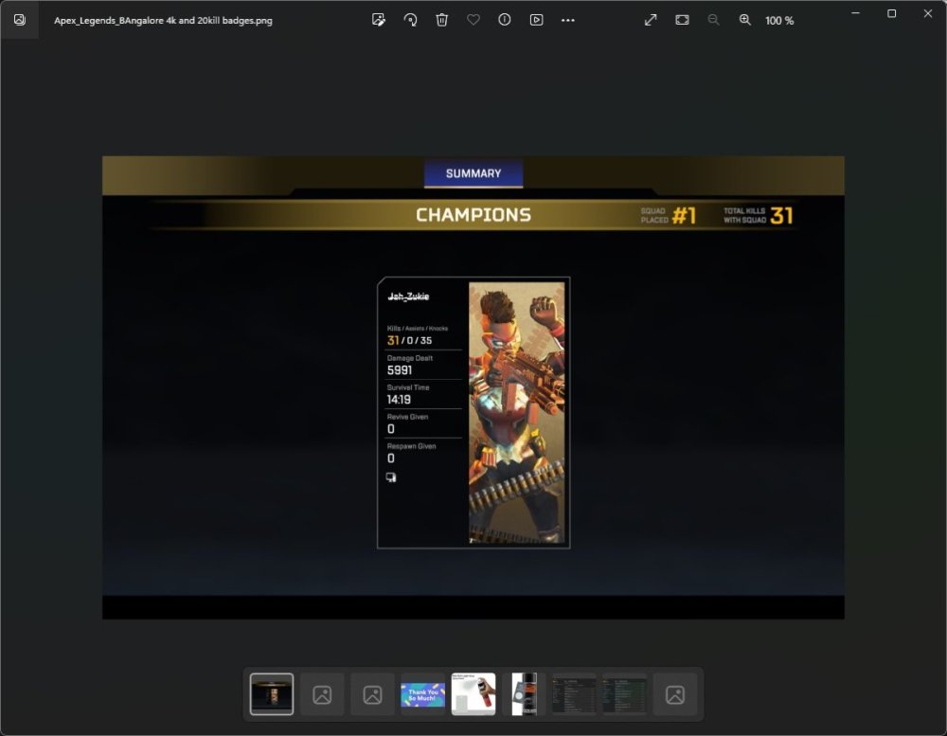Click the file name in the title bar
947x736 pixels.
[x=163, y=20]
